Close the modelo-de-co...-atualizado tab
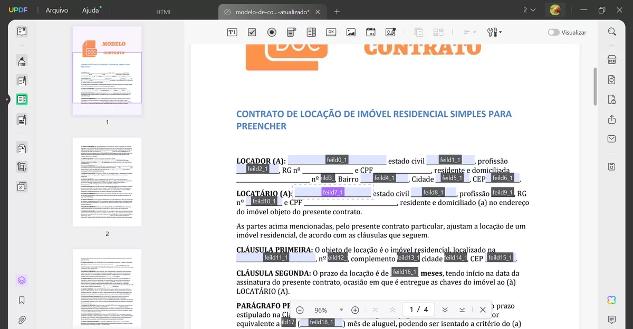Screen dimensions: 633x329 [317, 12]
